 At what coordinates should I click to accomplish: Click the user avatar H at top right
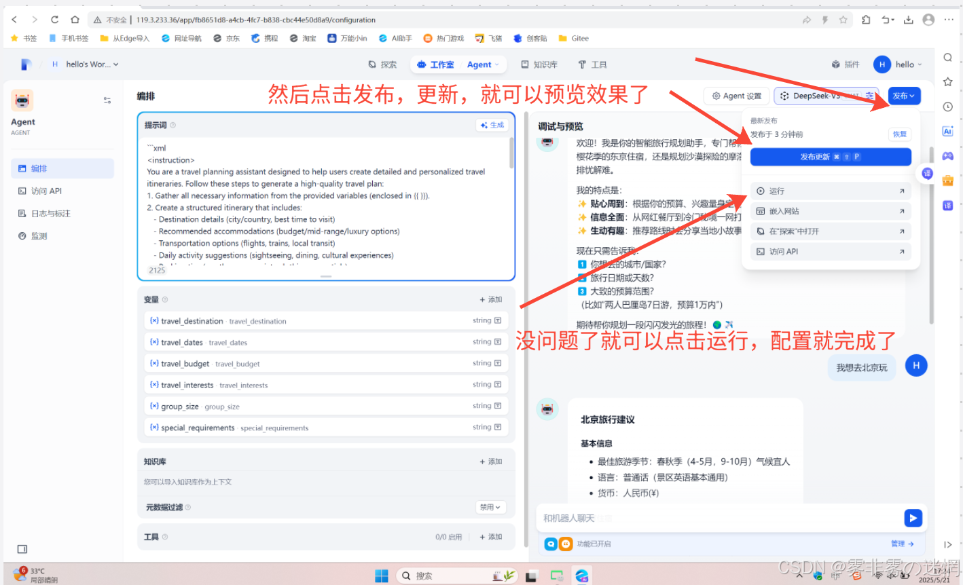[x=882, y=64]
